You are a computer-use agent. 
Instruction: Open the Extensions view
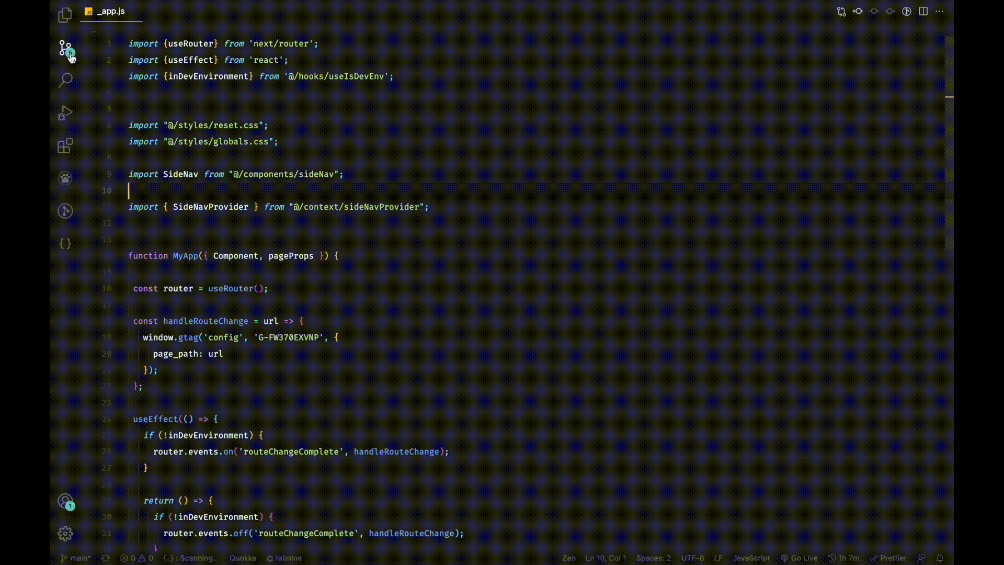65,146
